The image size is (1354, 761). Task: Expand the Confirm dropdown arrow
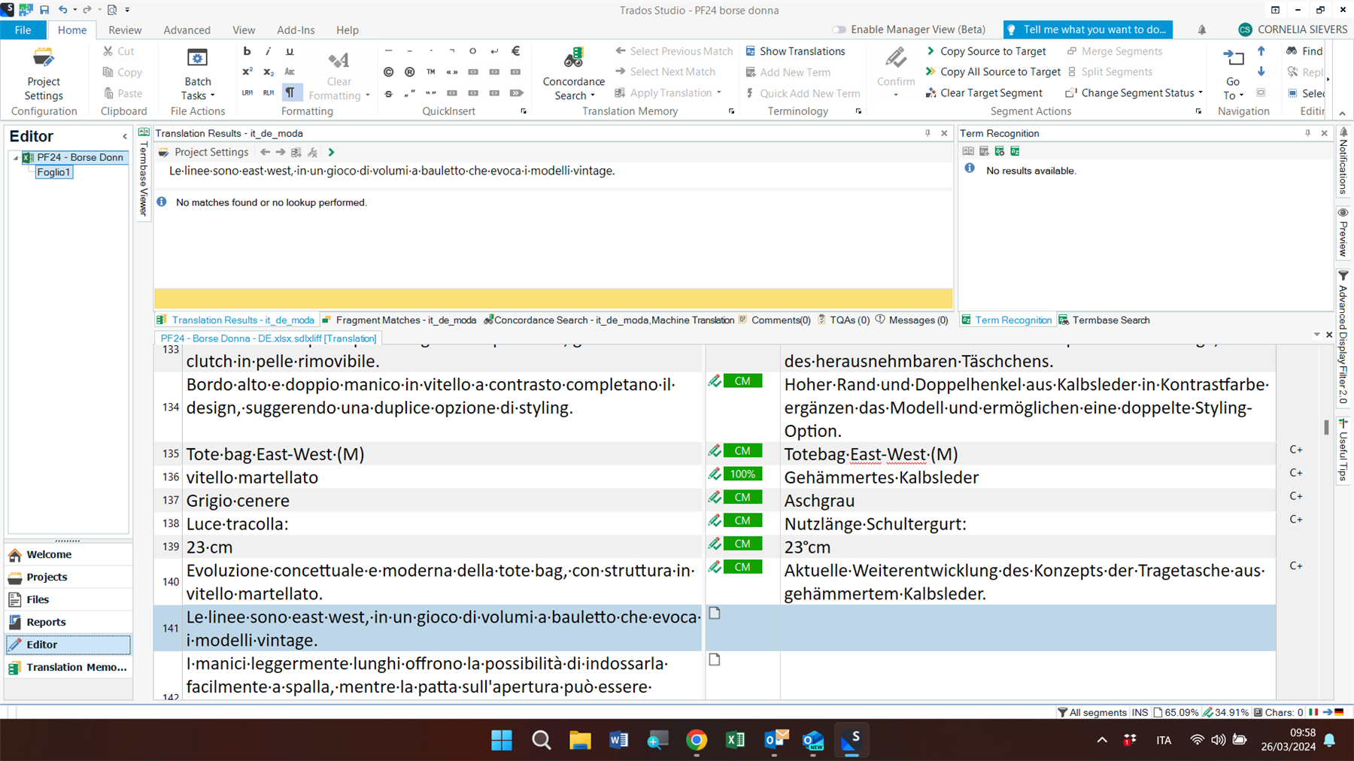point(895,96)
